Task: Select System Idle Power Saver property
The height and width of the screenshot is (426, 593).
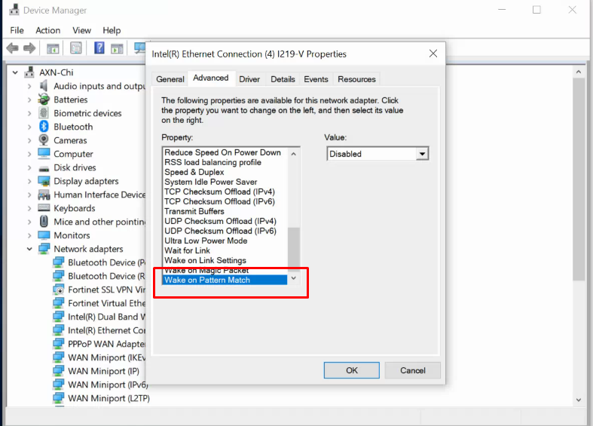Action: [225, 182]
